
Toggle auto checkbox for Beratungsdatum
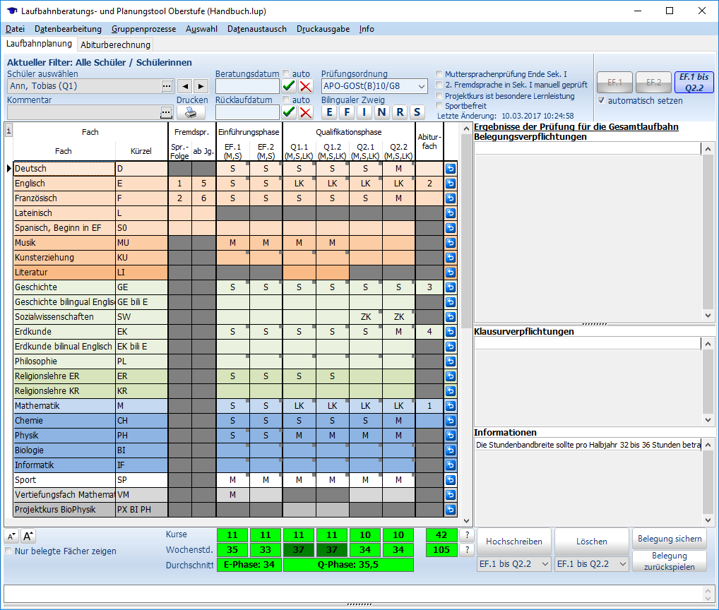point(286,73)
